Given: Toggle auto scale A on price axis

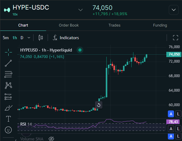Looking at the screenshot, I should [x=171, y=114].
